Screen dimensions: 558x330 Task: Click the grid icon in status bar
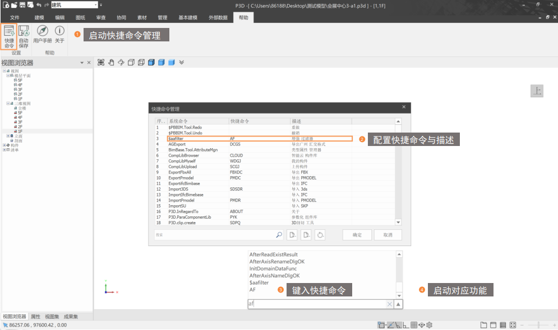[414, 325]
